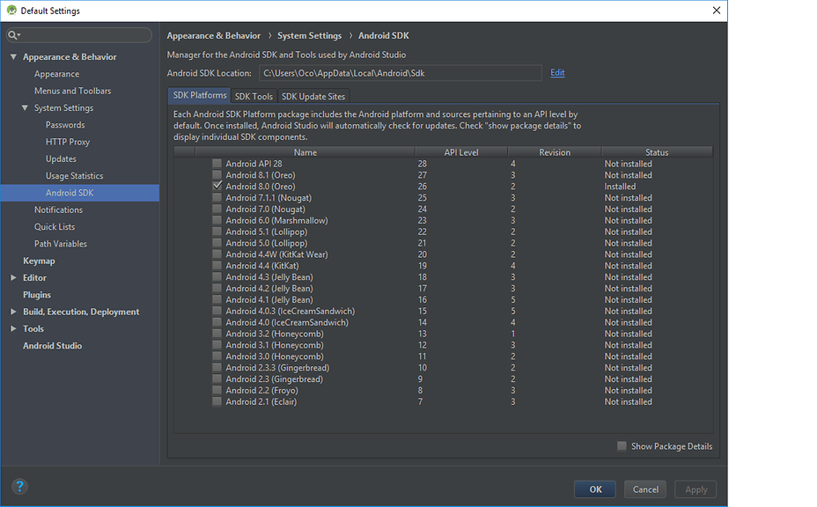Viewport: 817px width, 507px height.
Task: Click the OK button
Action: pos(595,489)
